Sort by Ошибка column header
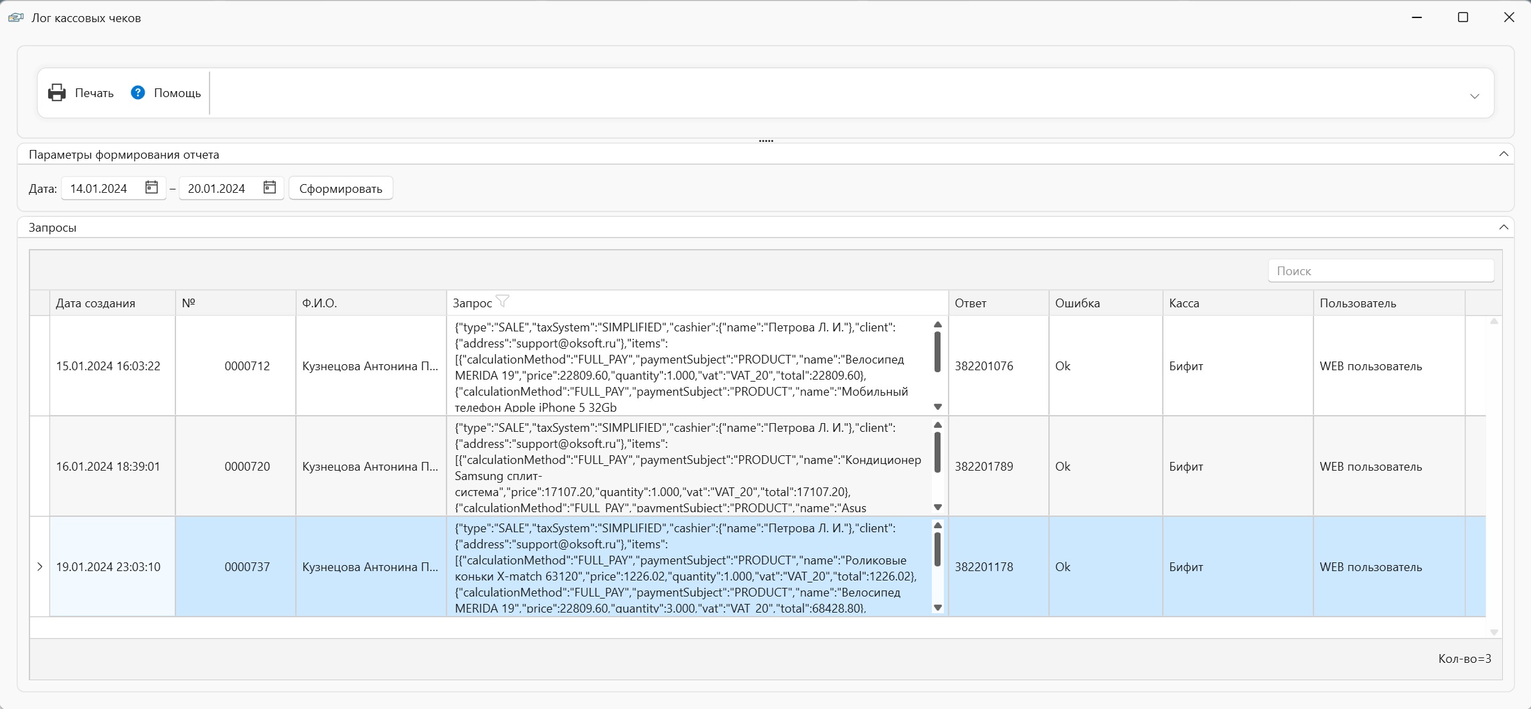 pyautogui.click(x=1106, y=303)
